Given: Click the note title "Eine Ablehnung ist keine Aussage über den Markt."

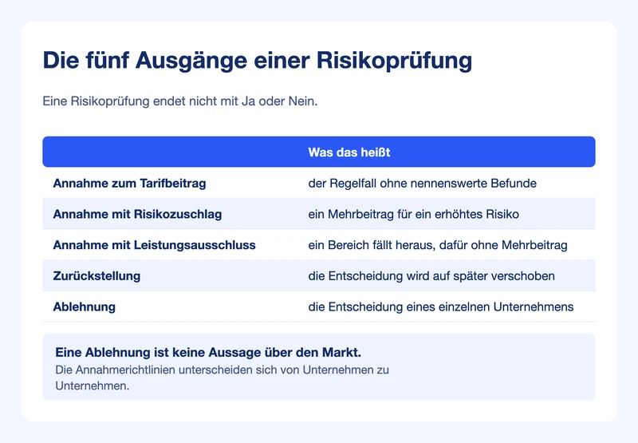Looking at the screenshot, I should [208, 352].
